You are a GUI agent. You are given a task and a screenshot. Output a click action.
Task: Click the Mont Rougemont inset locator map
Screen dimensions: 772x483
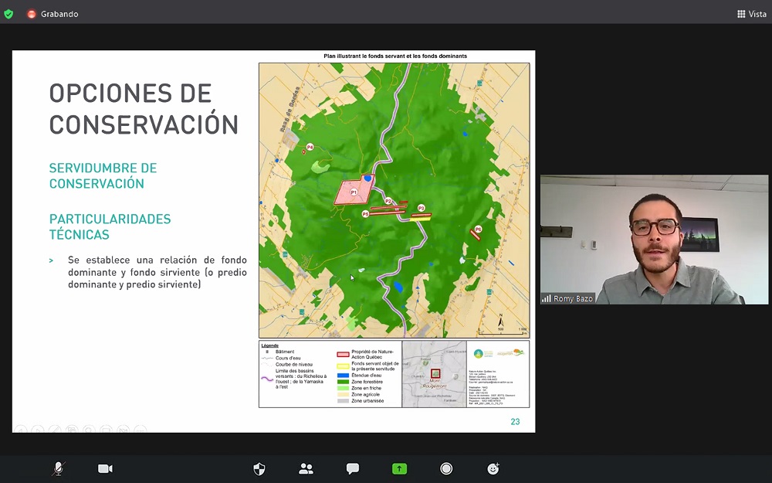(x=434, y=375)
